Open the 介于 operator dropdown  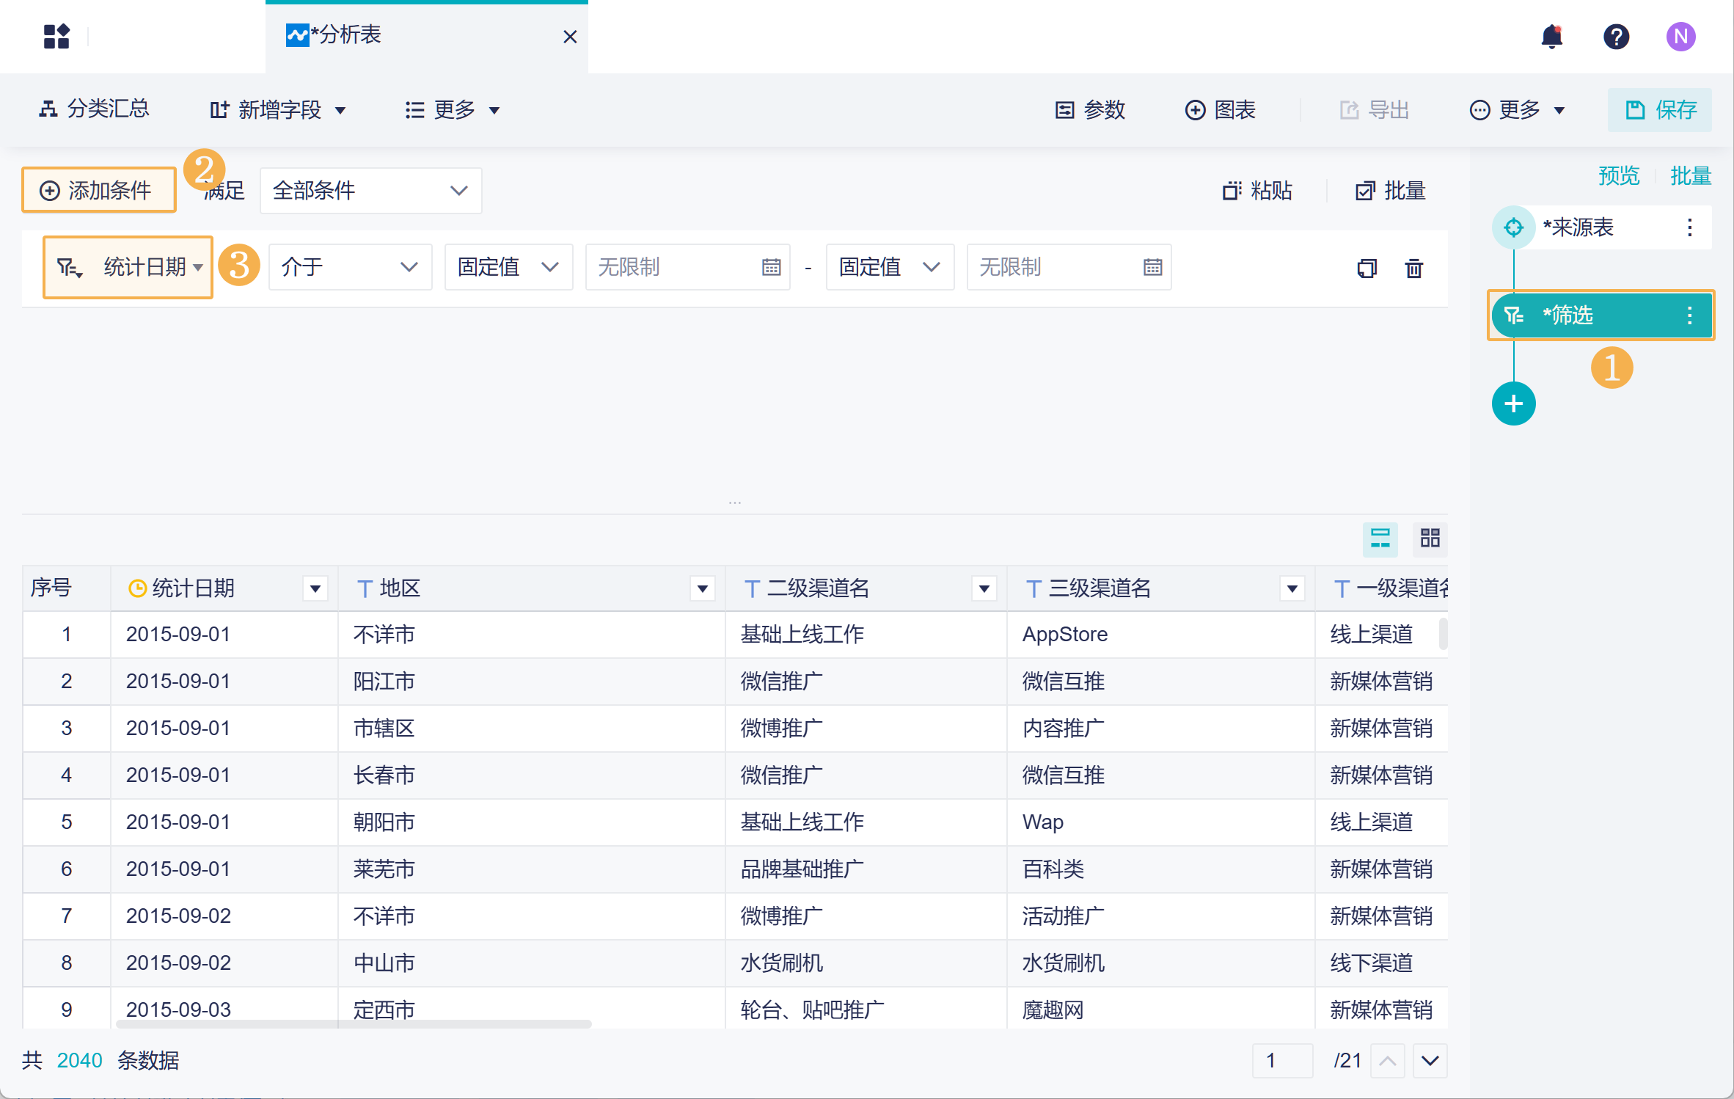click(x=349, y=267)
